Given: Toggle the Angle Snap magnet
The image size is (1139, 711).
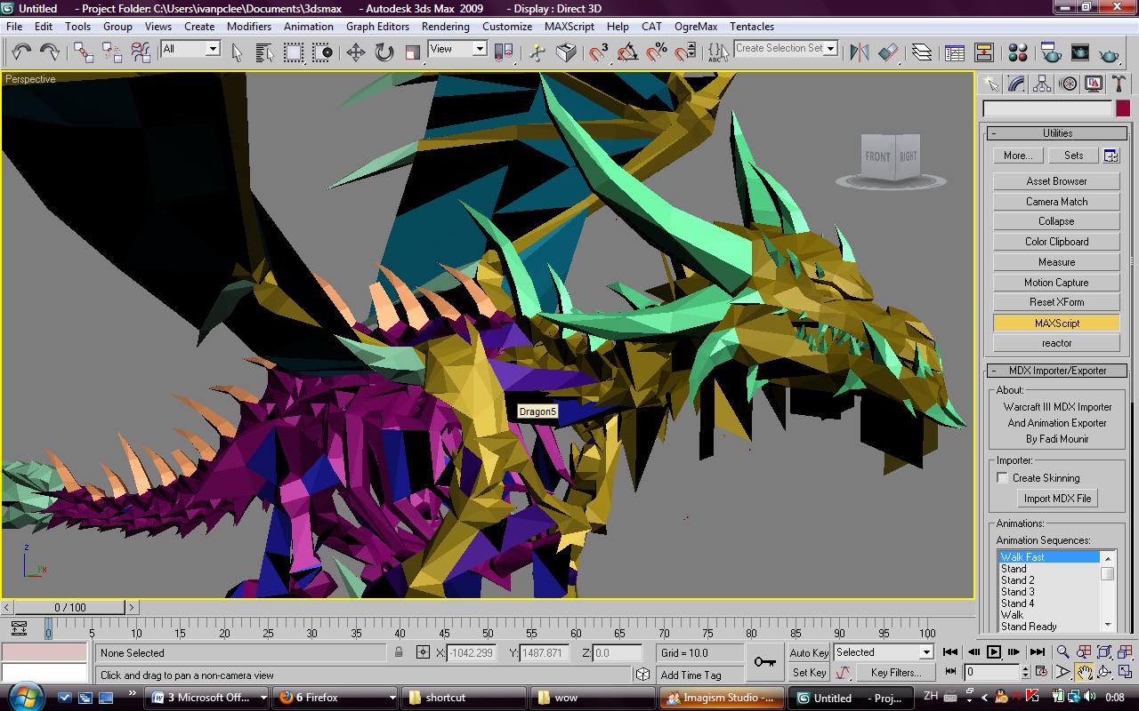Looking at the screenshot, I should (627, 52).
